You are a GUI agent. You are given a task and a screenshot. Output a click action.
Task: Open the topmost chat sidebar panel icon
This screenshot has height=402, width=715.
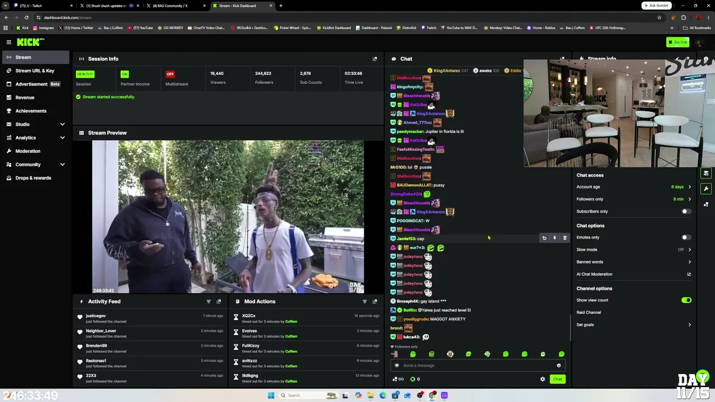pyautogui.click(x=706, y=173)
